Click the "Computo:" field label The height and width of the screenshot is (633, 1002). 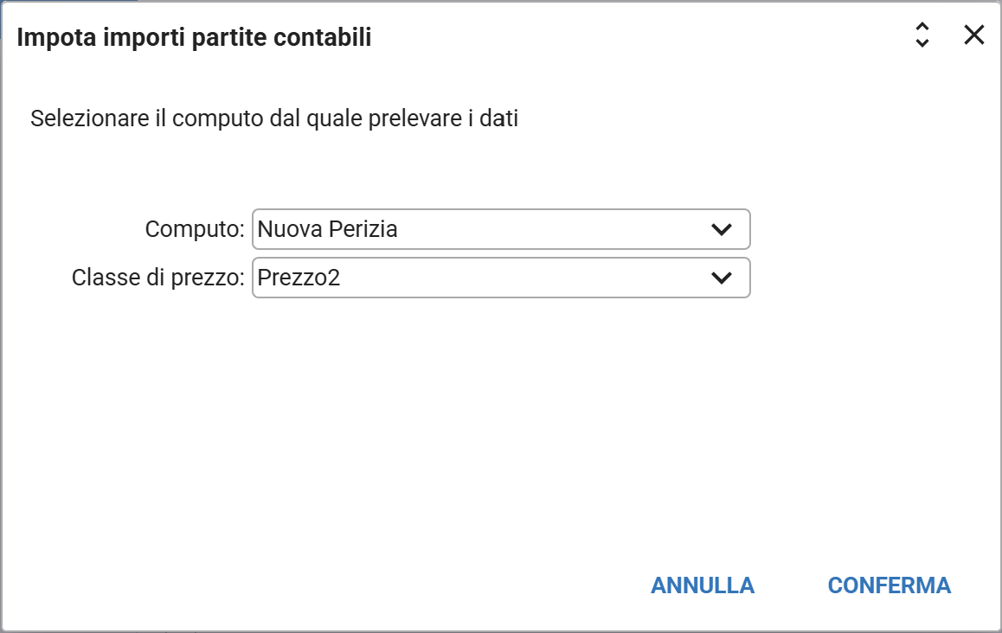[x=196, y=229]
